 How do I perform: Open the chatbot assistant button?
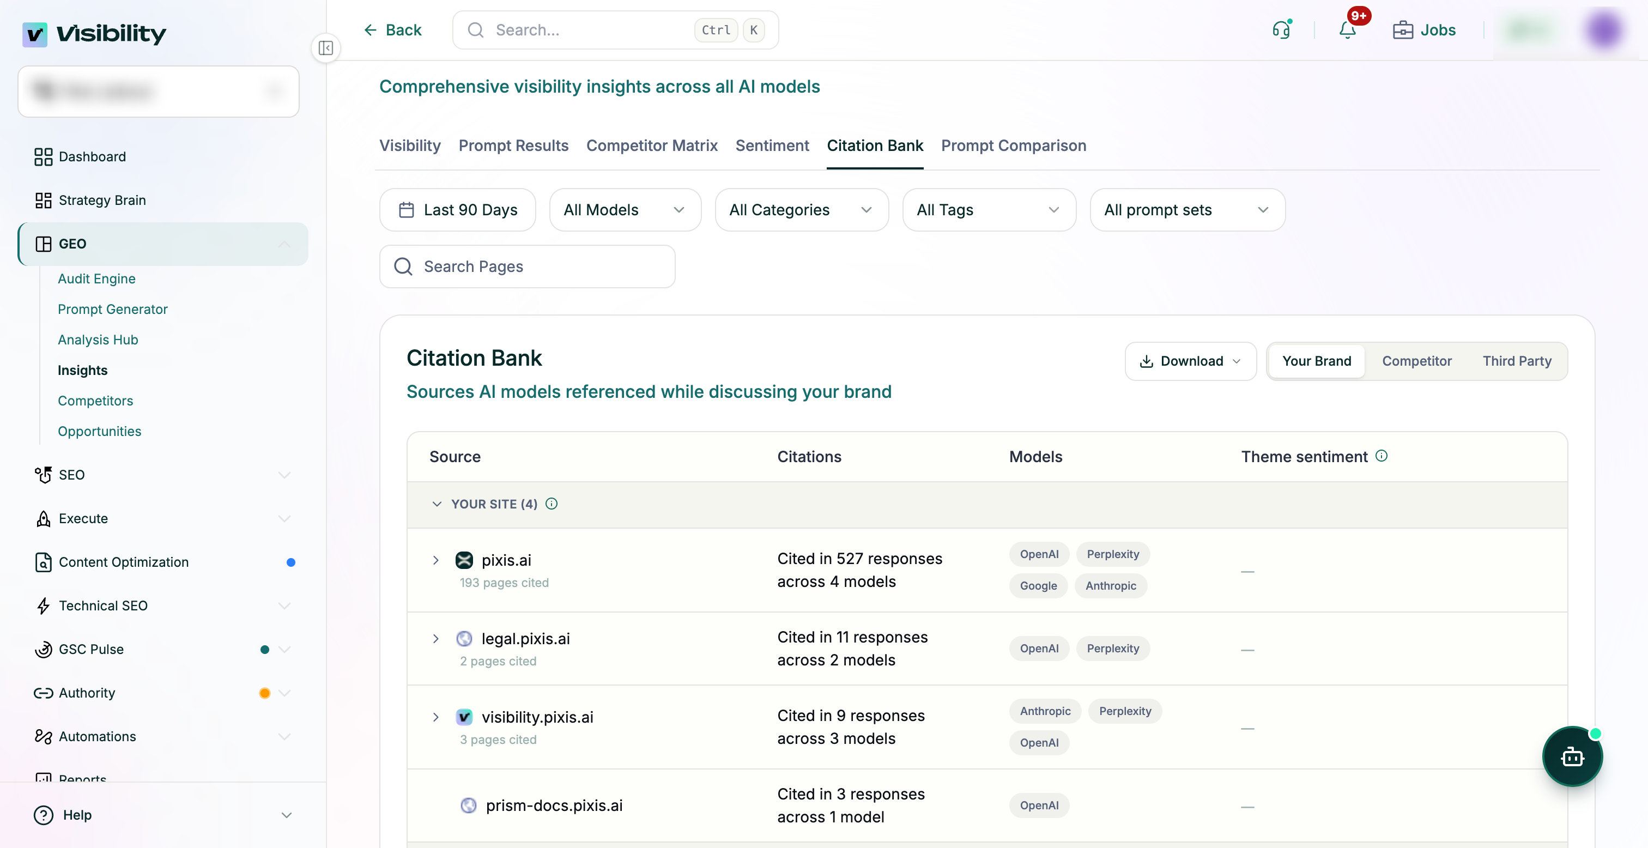pyautogui.click(x=1572, y=756)
